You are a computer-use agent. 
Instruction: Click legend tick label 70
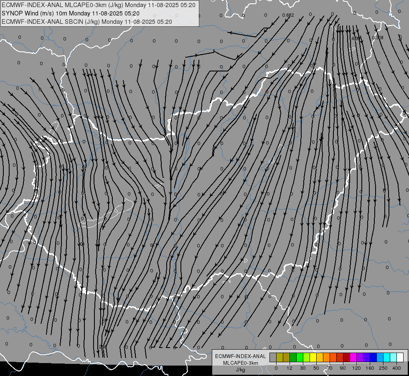pyautogui.click(x=330, y=368)
